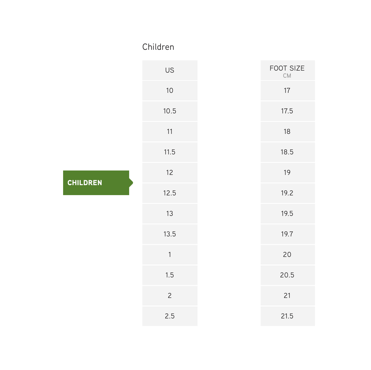The height and width of the screenshot is (370, 371).
Task: Choose US size 11.5 cell
Action: (x=170, y=152)
